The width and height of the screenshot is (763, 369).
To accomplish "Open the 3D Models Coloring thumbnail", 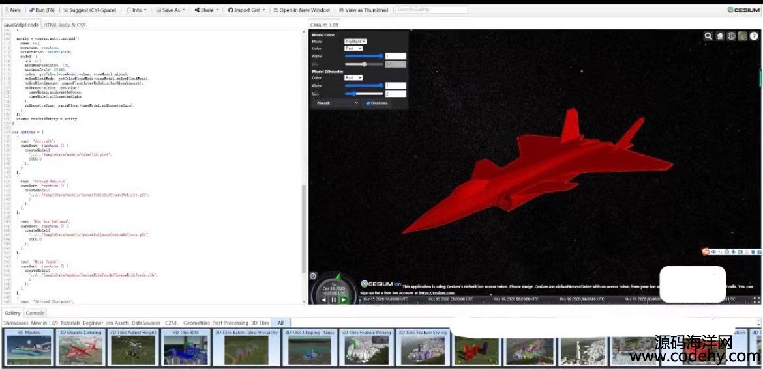I will tap(81, 348).
